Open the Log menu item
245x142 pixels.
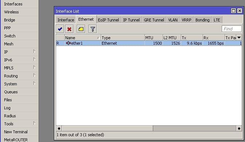coord(20,108)
